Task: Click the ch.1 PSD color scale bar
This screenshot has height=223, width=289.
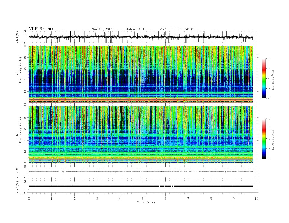Action: pos(264,78)
